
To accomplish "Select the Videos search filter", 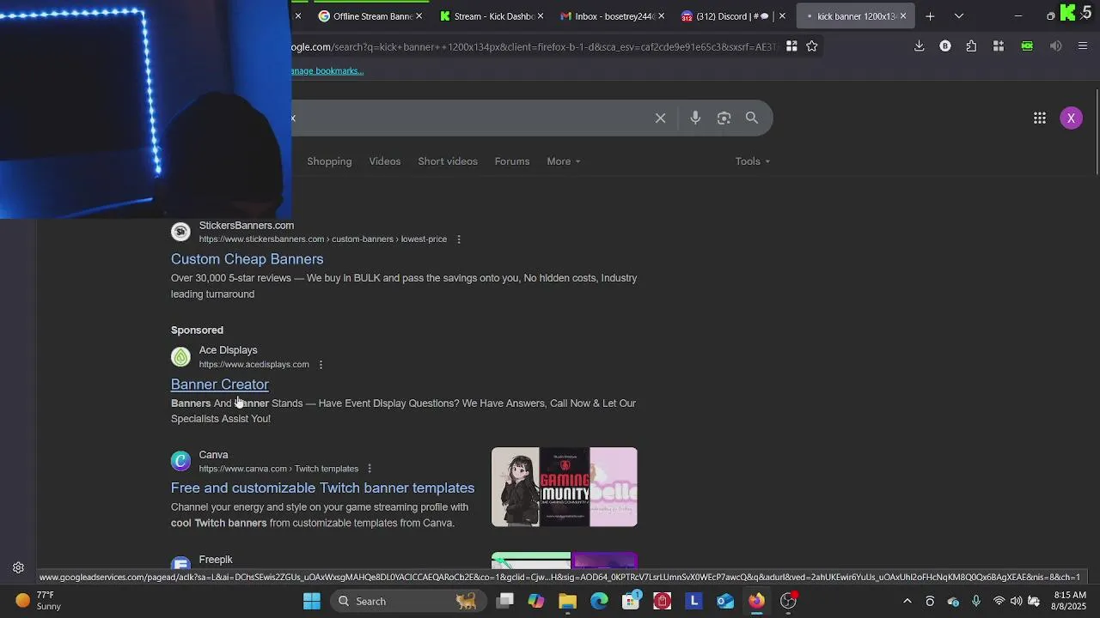I will [x=385, y=161].
